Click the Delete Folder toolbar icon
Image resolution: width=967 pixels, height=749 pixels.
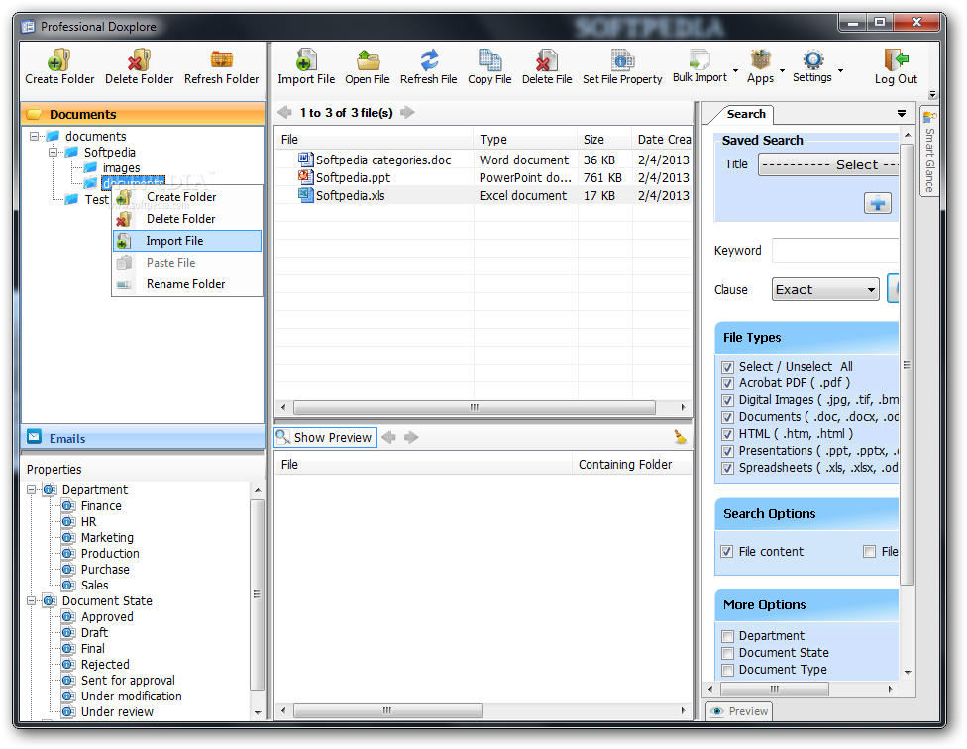pyautogui.click(x=139, y=60)
